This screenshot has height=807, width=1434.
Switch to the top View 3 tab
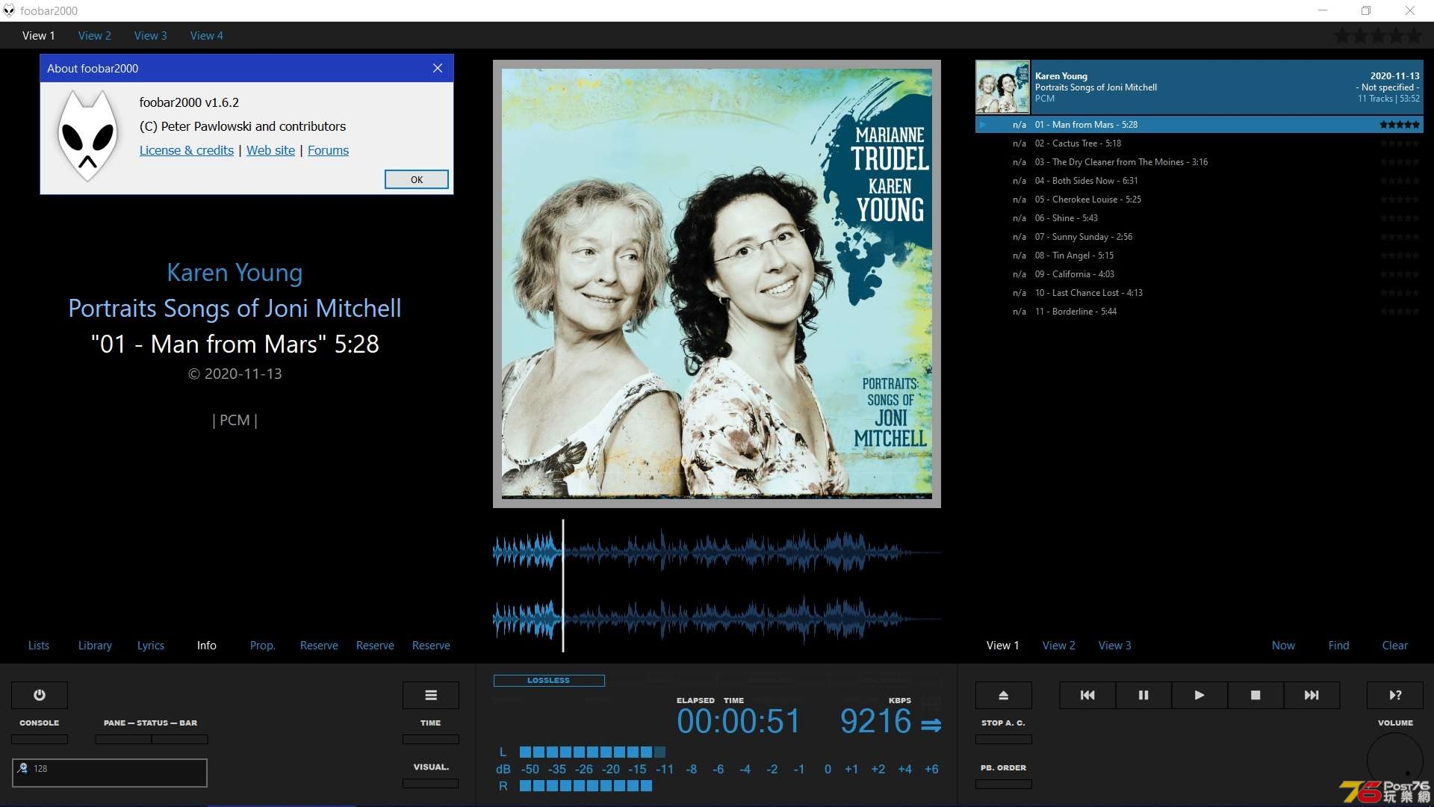[151, 35]
